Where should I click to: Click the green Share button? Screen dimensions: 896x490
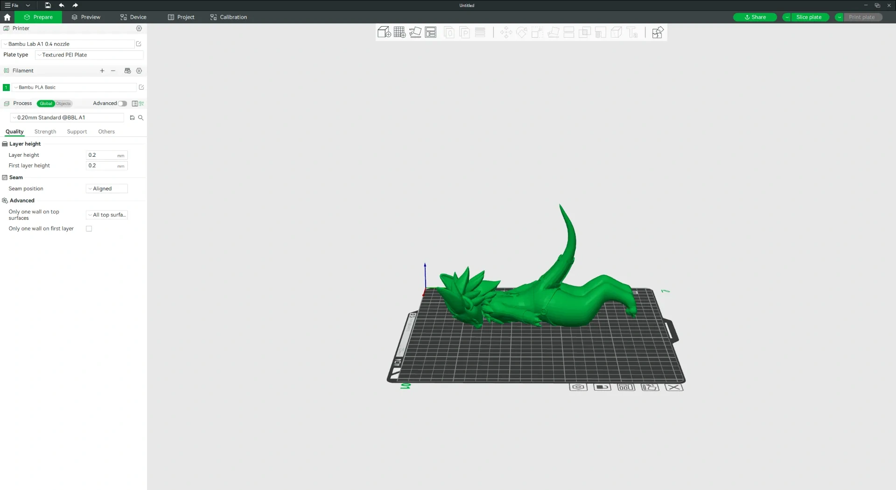[755, 17]
